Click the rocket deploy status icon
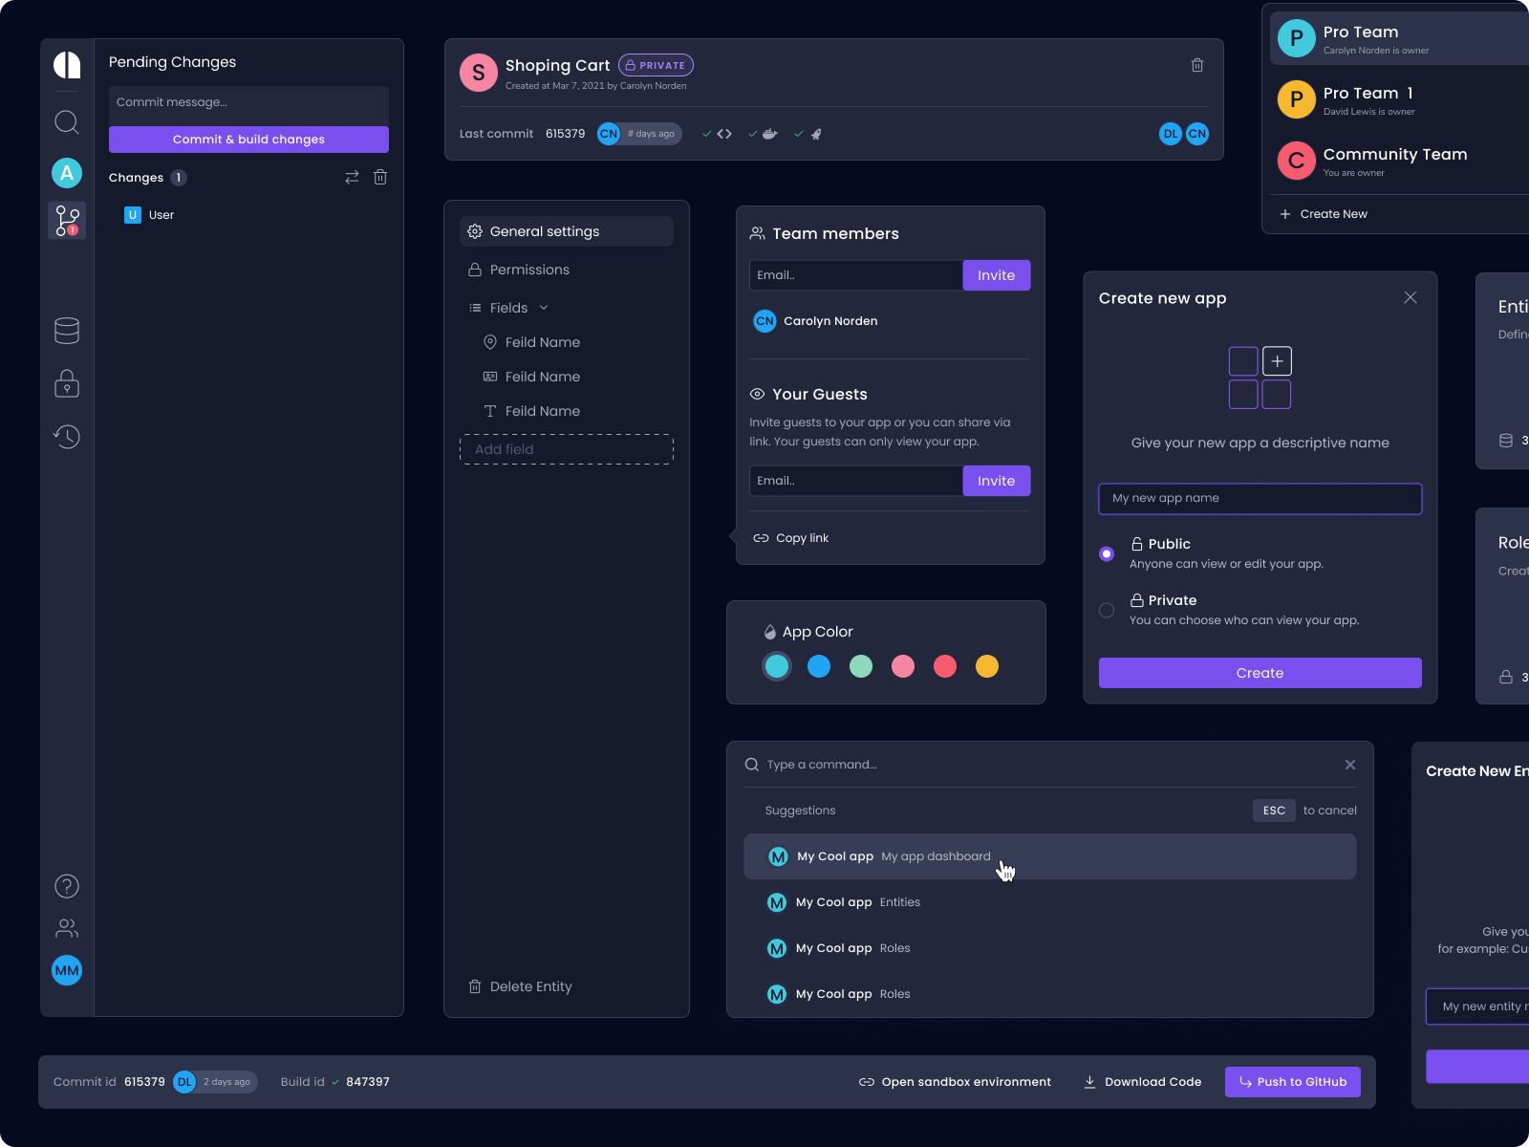1529x1147 pixels. (816, 134)
